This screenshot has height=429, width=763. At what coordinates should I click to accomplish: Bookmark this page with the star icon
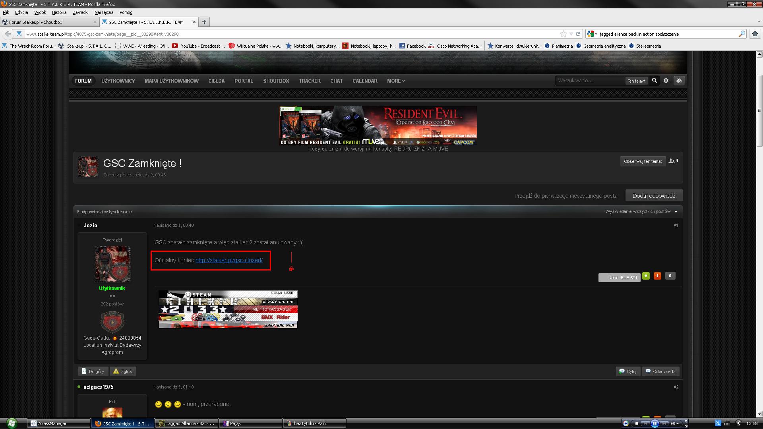[563, 34]
